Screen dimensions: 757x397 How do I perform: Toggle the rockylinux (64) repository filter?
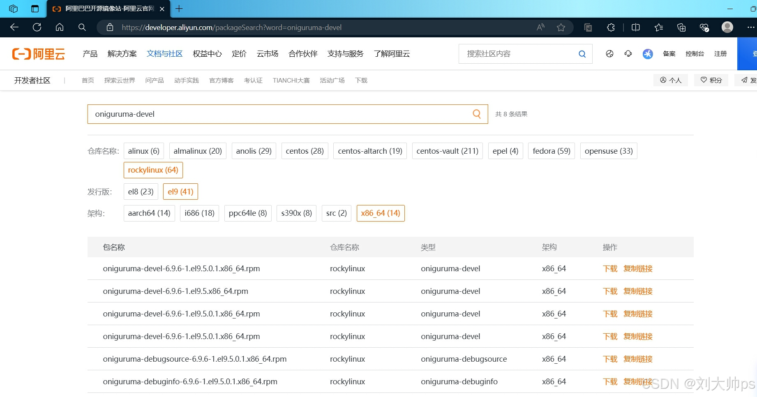(x=153, y=170)
